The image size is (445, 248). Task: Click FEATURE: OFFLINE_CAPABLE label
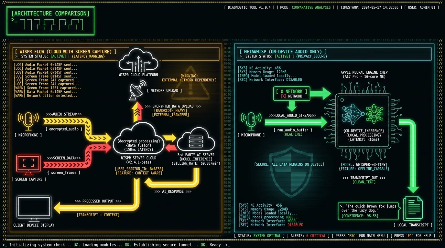click(364, 169)
